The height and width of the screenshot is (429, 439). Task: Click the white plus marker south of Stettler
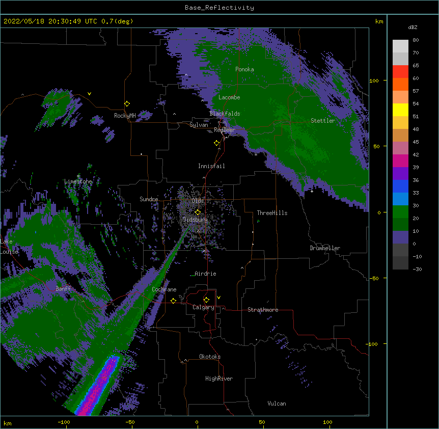pyautogui.click(x=312, y=191)
